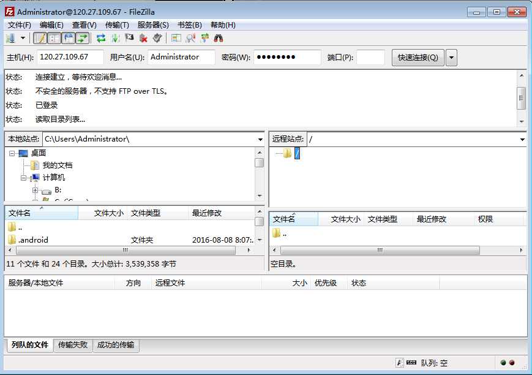
Task: Toggle the local directory tree view
Action: (x=54, y=38)
